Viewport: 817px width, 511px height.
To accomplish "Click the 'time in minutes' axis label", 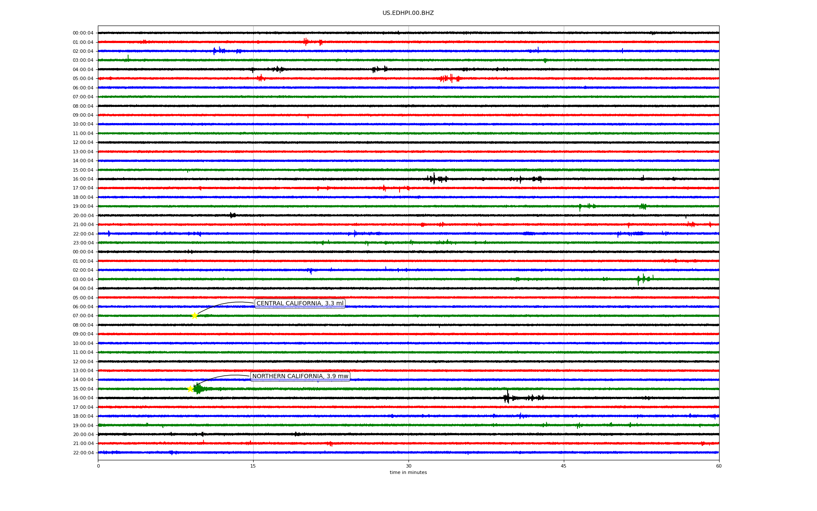I will point(408,473).
